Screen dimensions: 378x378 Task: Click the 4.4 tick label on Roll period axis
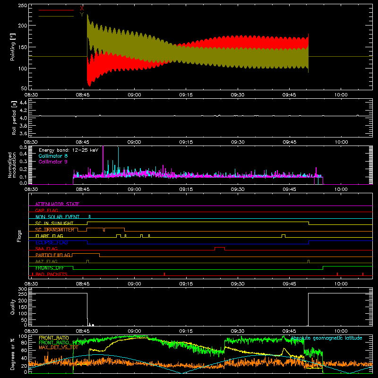[x=23, y=103]
